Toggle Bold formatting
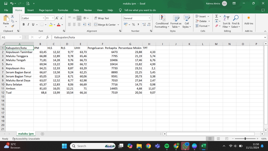 point(23,25)
